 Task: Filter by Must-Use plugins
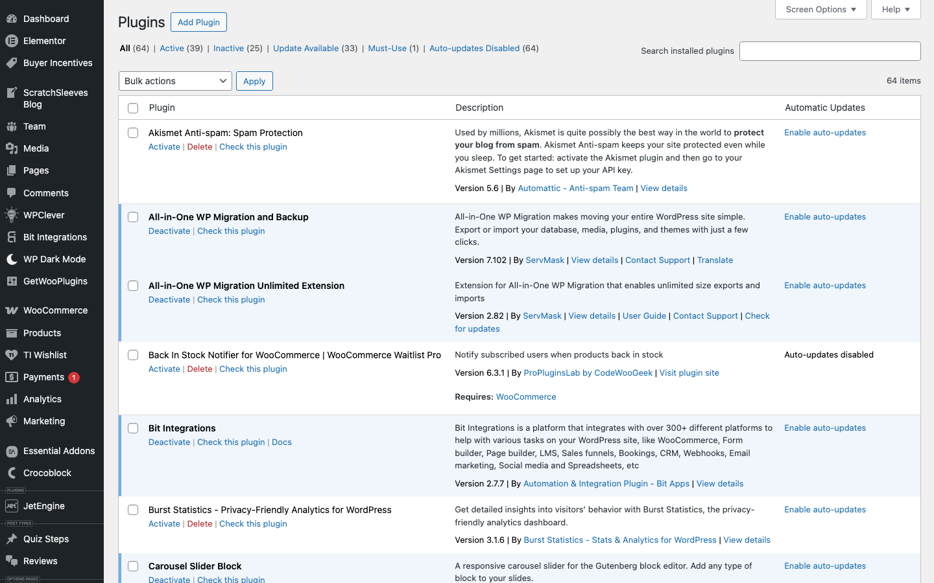[387, 48]
